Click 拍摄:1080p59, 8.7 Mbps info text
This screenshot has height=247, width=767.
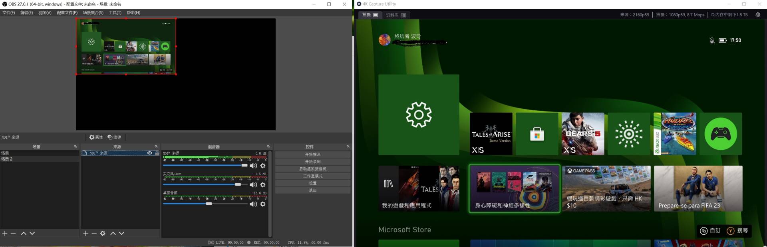click(680, 15)
